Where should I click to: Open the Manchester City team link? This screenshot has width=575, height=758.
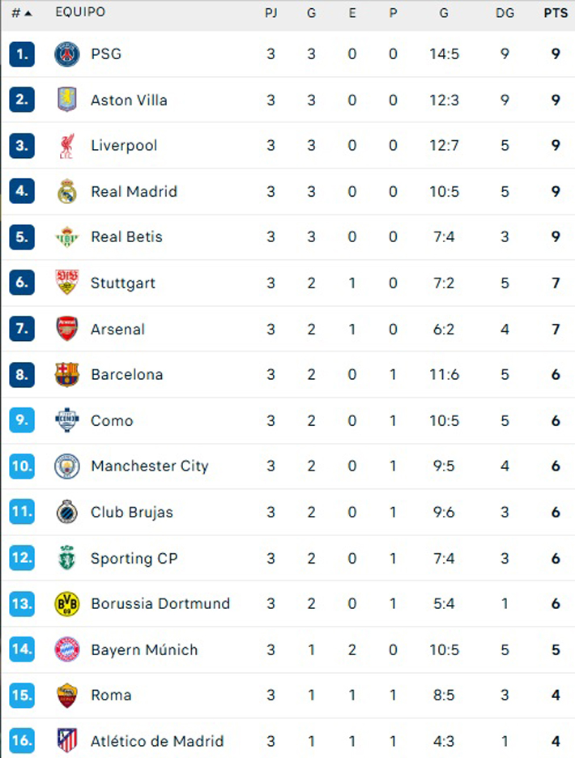[150, 466]
